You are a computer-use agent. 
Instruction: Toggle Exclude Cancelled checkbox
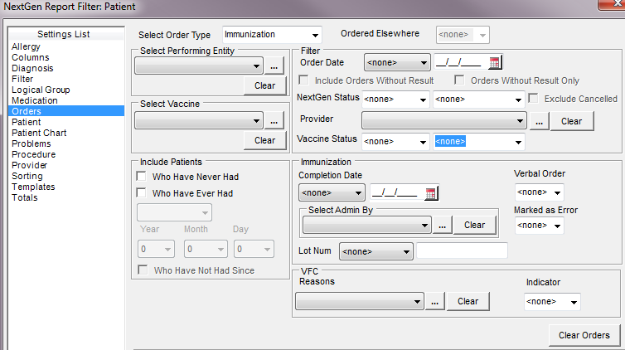tap(533, 99)
